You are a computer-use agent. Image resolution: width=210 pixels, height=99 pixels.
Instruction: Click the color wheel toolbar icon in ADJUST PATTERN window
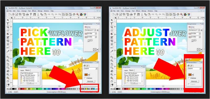[x=189, y=14]
